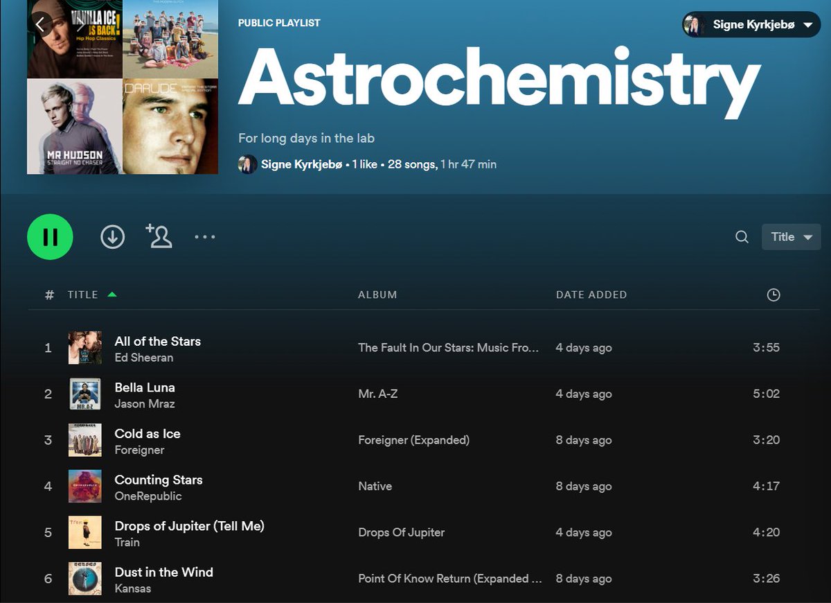Open artist Kansas
831x603 pixels.
pos(133,588)
